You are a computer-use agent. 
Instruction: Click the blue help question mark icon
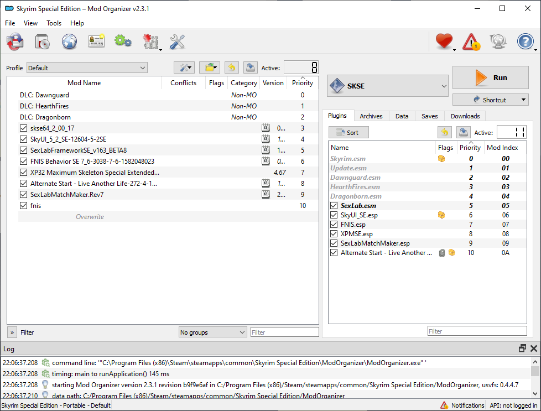click(x=525, y=41)
